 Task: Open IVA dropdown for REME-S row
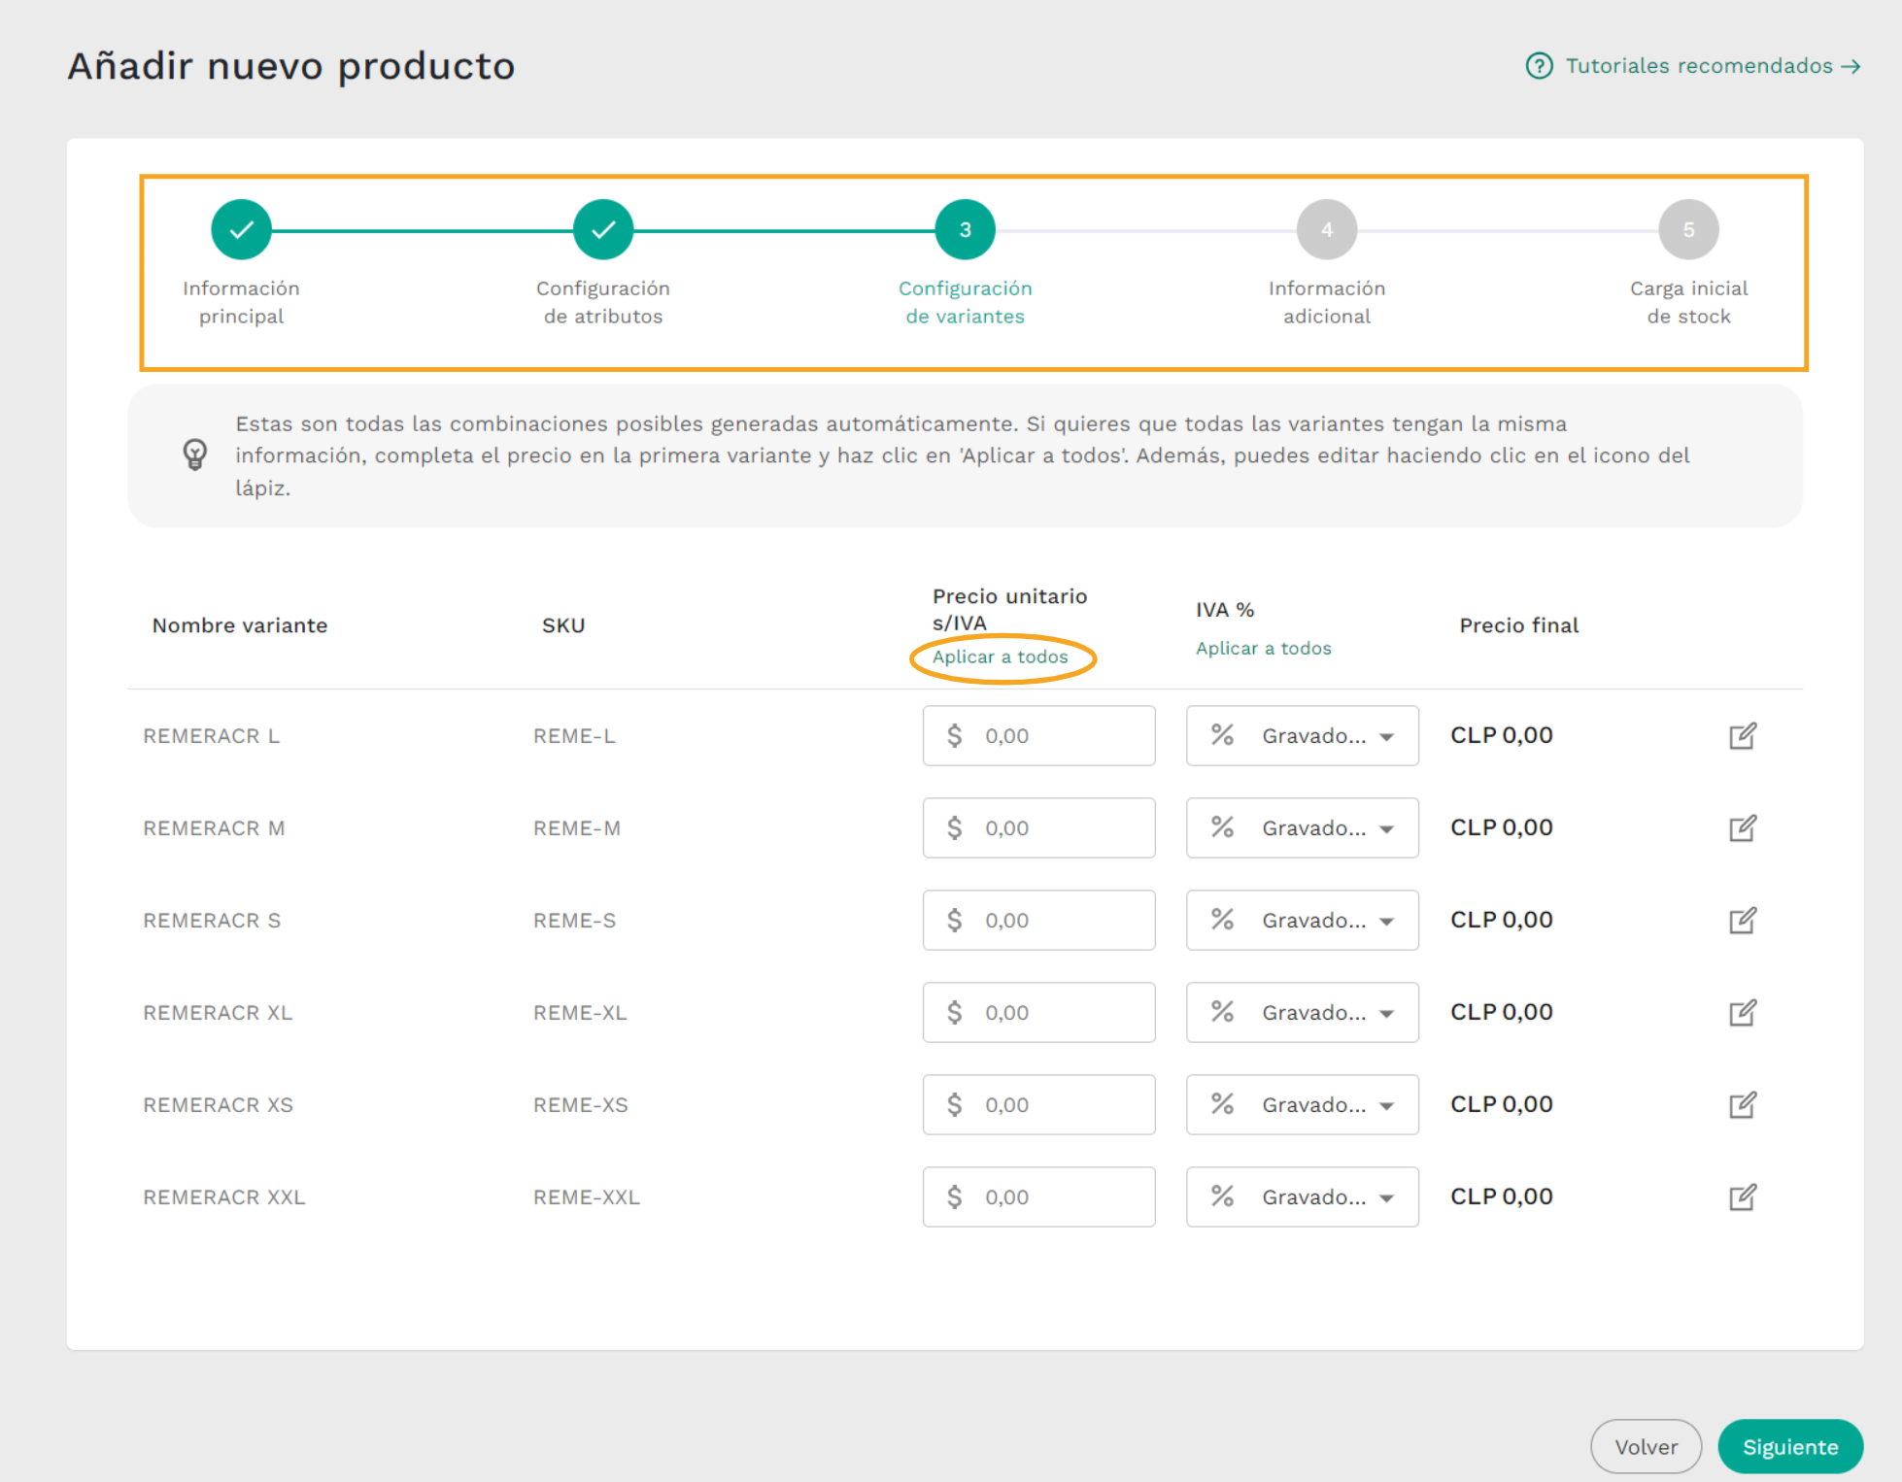coord(1303,921)
